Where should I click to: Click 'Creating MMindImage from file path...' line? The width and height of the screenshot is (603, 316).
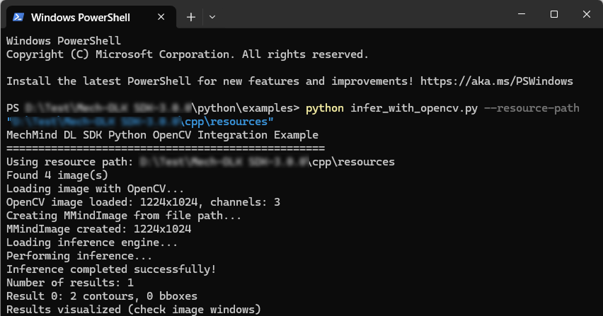[x=124, y=216]
